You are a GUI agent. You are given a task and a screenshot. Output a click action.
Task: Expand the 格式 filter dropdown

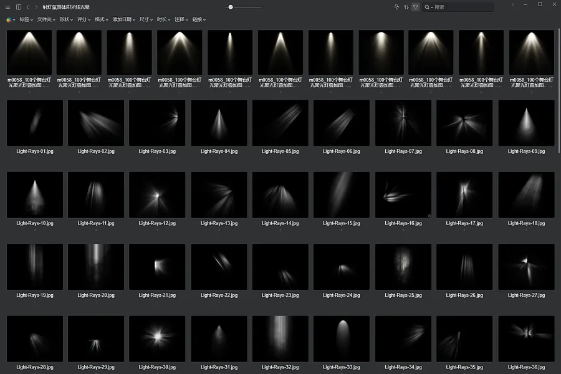(101, 20)
